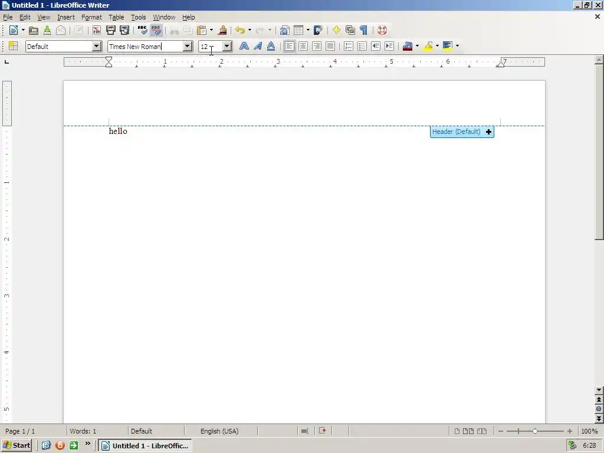The image size is (604, 453).
Task: Open the Table size dropdown arrow
Action: coord(308,30)
